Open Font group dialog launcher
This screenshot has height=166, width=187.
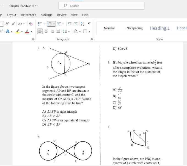click(x=33, y=39)
